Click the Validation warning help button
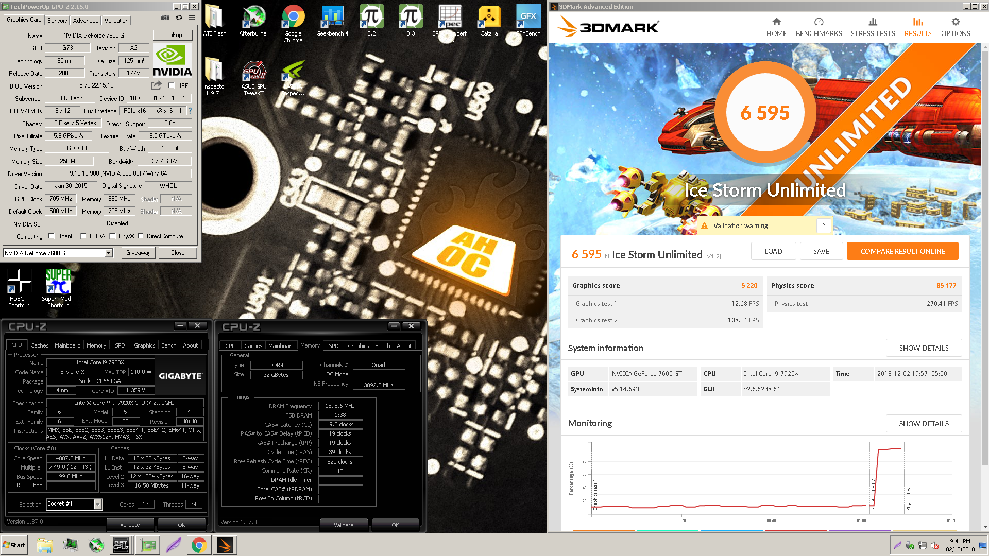The width and height of the screenshot is (989, 556). [824, 225]
